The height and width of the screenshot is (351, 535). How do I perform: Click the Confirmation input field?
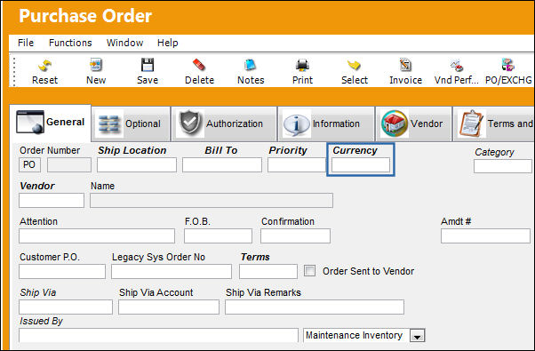pyautogui.click(x=295, y=236)
